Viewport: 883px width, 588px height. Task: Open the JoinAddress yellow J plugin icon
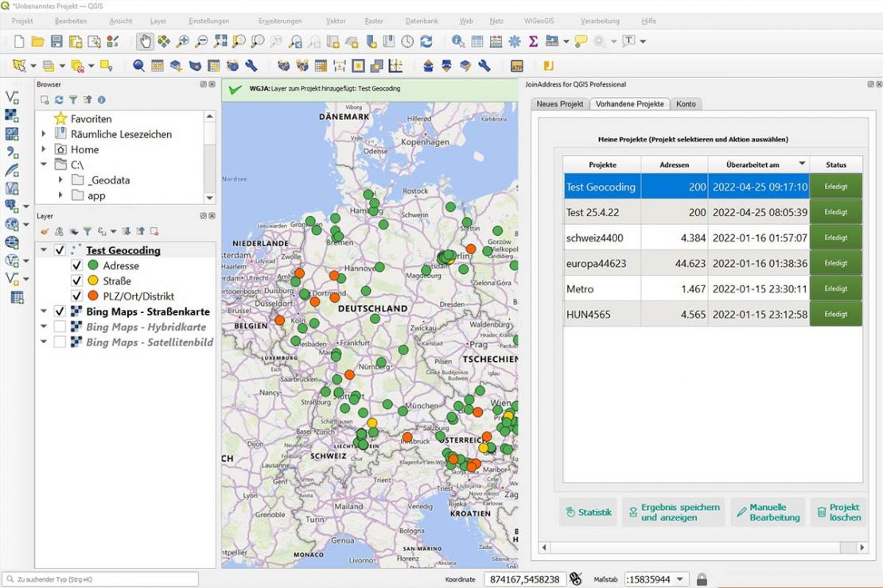pos(548,66)
